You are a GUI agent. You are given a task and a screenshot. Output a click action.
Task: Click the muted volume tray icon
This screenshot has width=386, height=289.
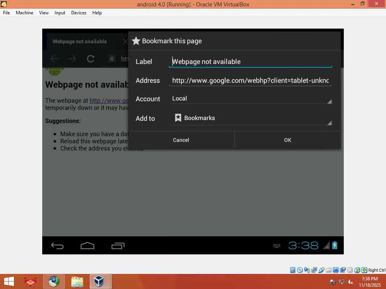[x=350, y=282]
